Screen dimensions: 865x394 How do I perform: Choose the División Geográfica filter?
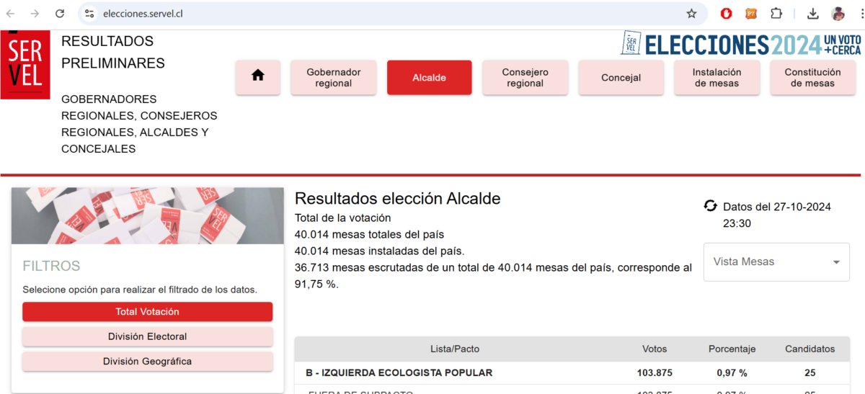147,362
